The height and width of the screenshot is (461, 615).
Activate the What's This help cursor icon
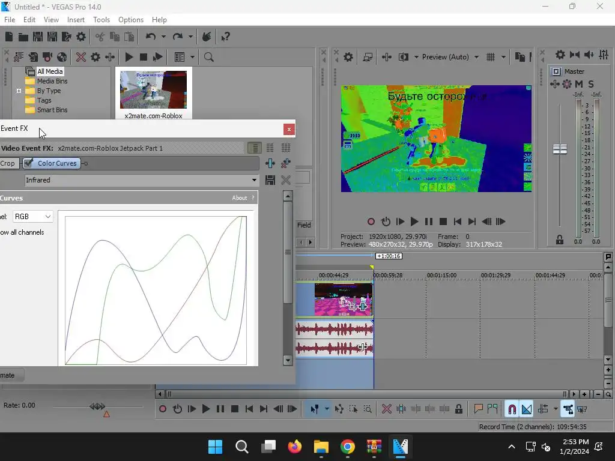point(225,37)
